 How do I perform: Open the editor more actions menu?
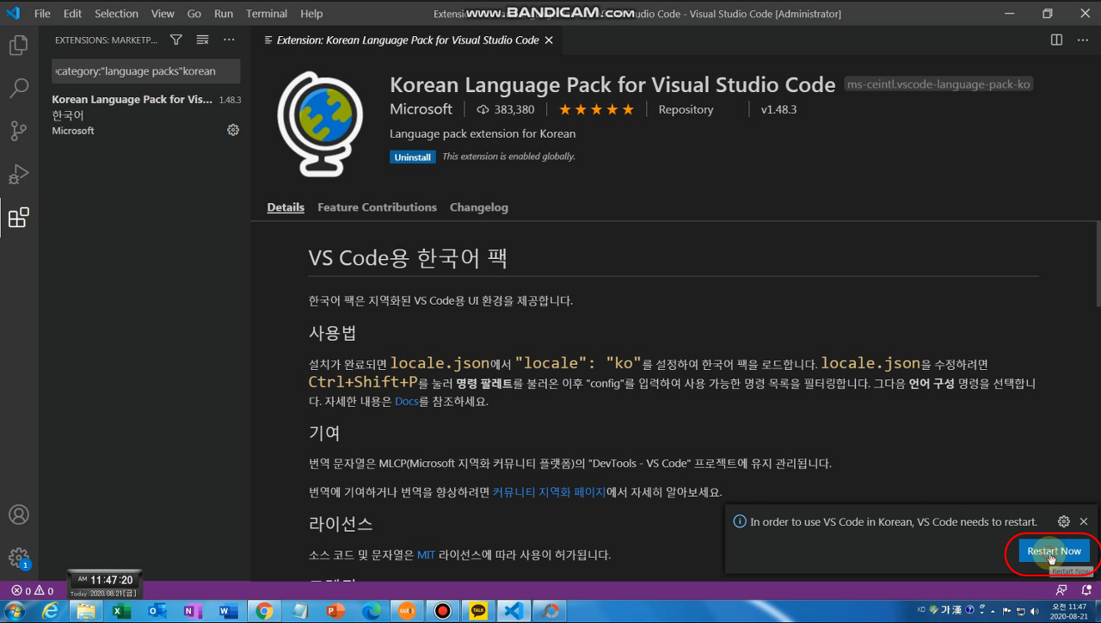1082,40
